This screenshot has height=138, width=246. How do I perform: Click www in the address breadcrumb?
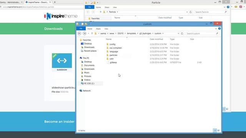pyautogui.click(x=112, y=33)
